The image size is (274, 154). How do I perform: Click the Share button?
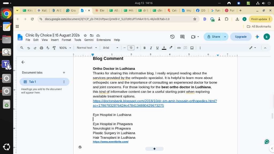213,37
